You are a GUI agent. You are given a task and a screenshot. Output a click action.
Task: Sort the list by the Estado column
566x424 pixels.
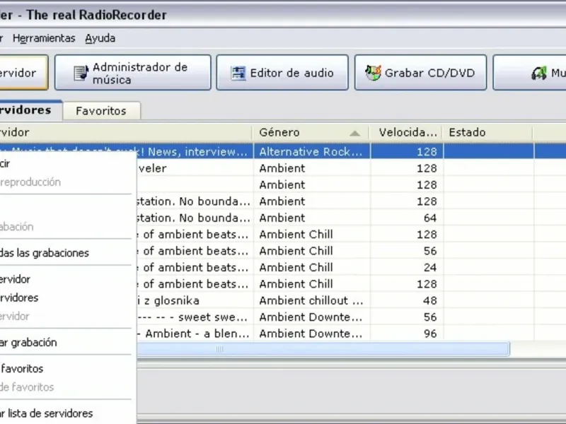tap(488, 133)
